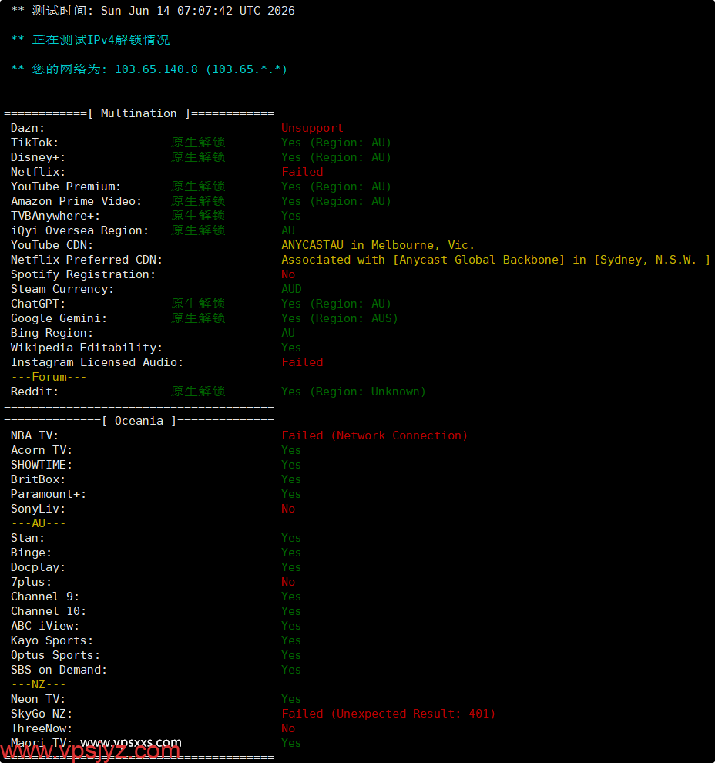Click the 'Neon TV:' label
The image size is (715, 763).
coord(38,699)
